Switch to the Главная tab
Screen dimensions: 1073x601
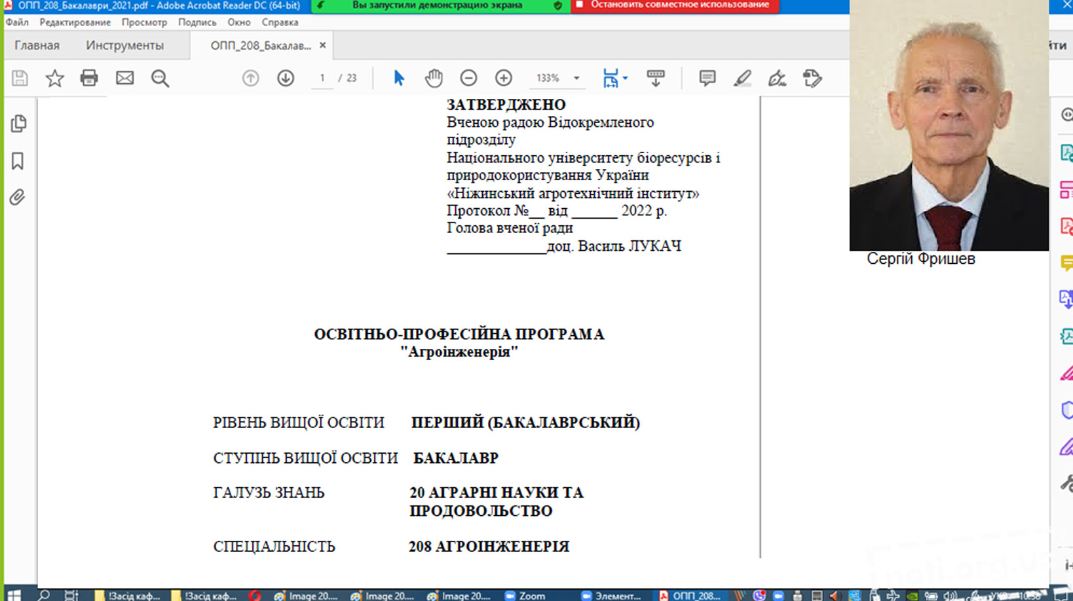(x=37, y=45)
